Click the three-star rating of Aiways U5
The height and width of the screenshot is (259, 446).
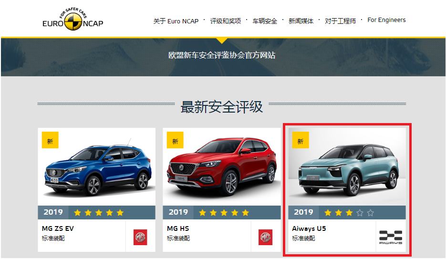coord(349,213)
